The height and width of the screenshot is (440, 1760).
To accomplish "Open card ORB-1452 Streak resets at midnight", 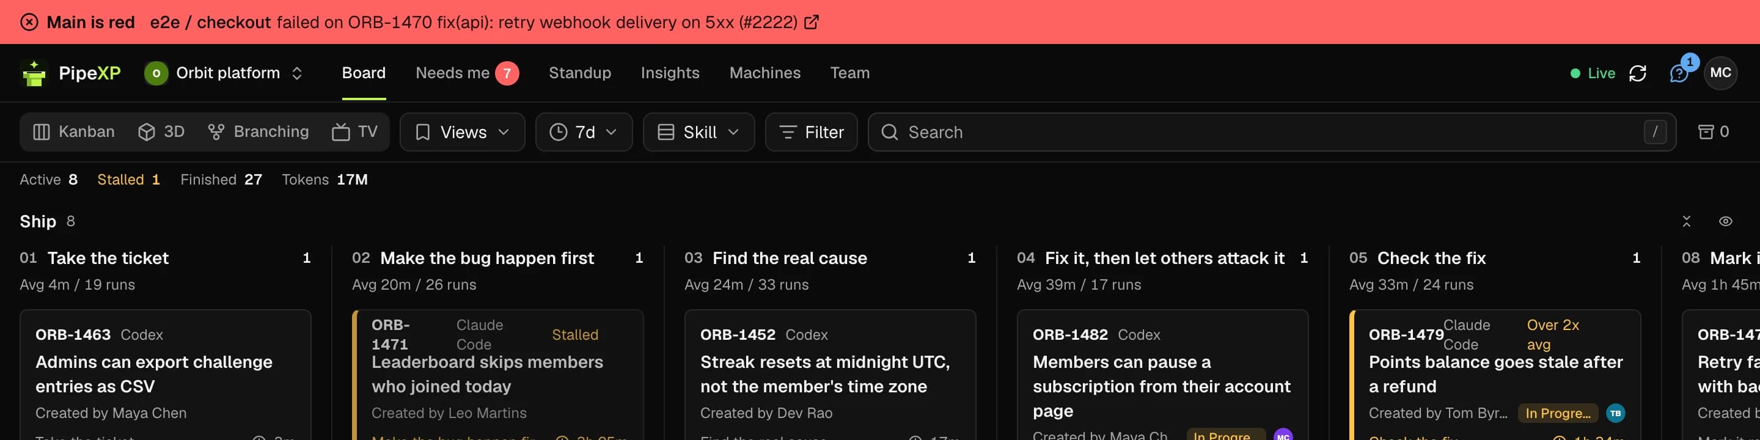I will pos(830,375).
